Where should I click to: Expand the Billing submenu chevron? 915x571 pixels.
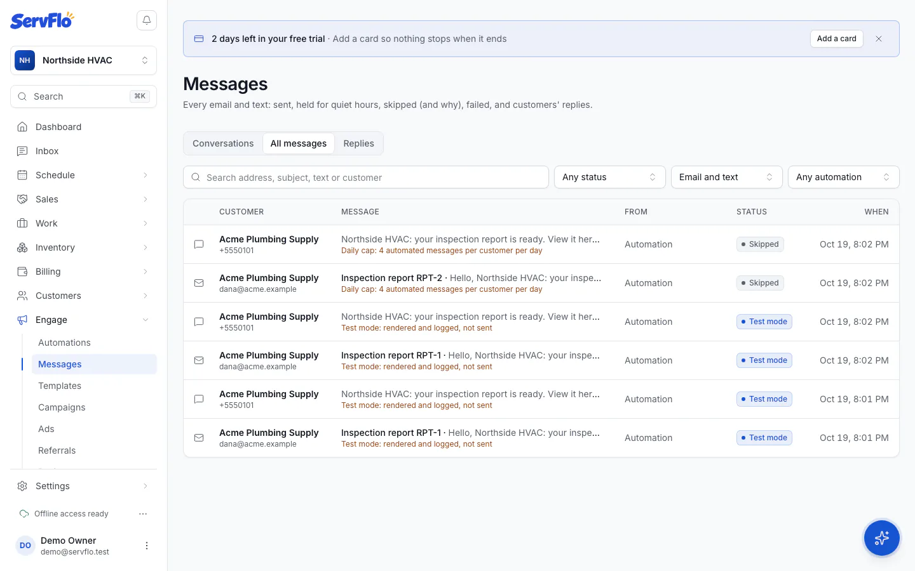146,272
